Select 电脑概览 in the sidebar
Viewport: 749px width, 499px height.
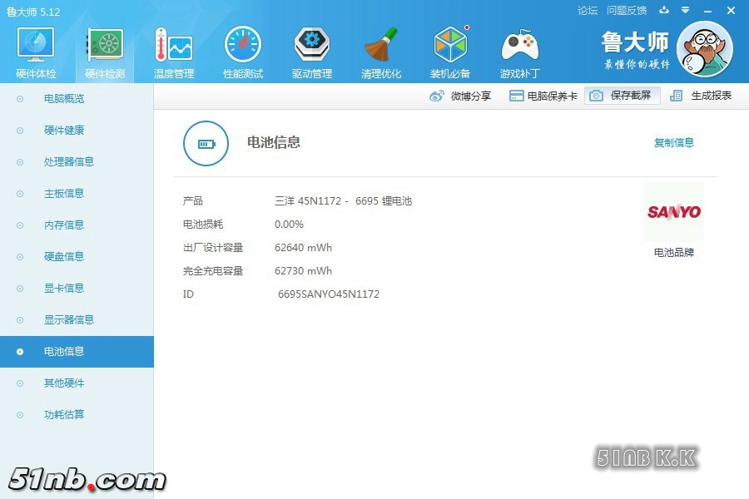click(x=64, y=99)
